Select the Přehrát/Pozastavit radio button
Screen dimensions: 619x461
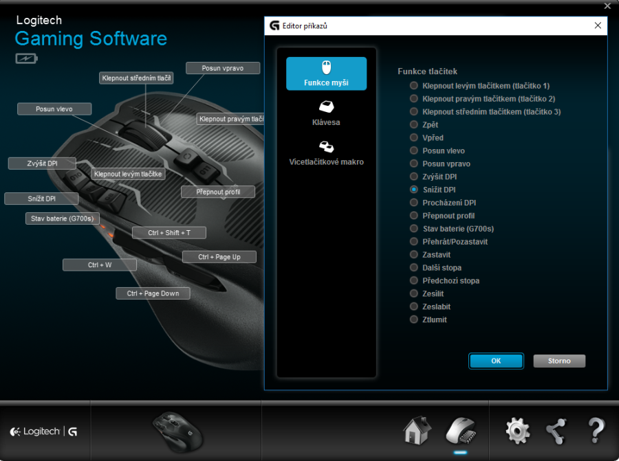(414, 242)
